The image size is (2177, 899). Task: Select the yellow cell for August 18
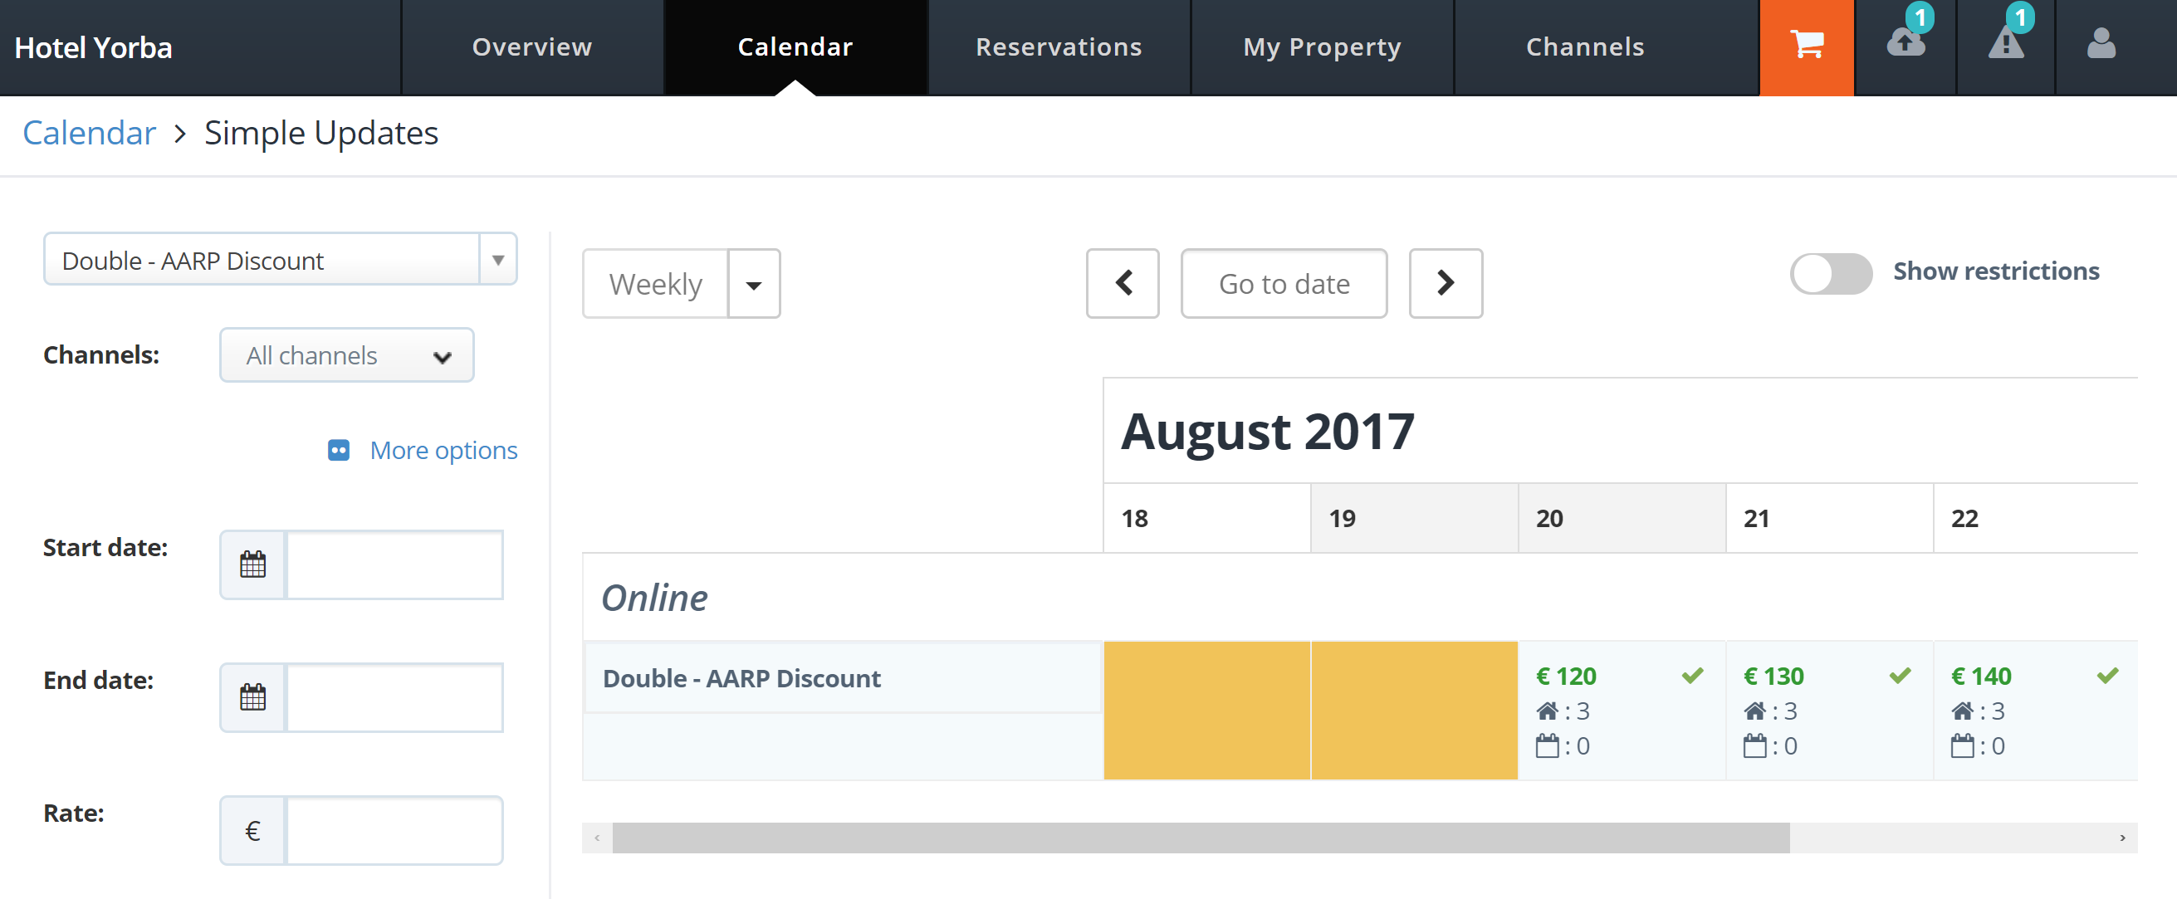pos(1207,710)
